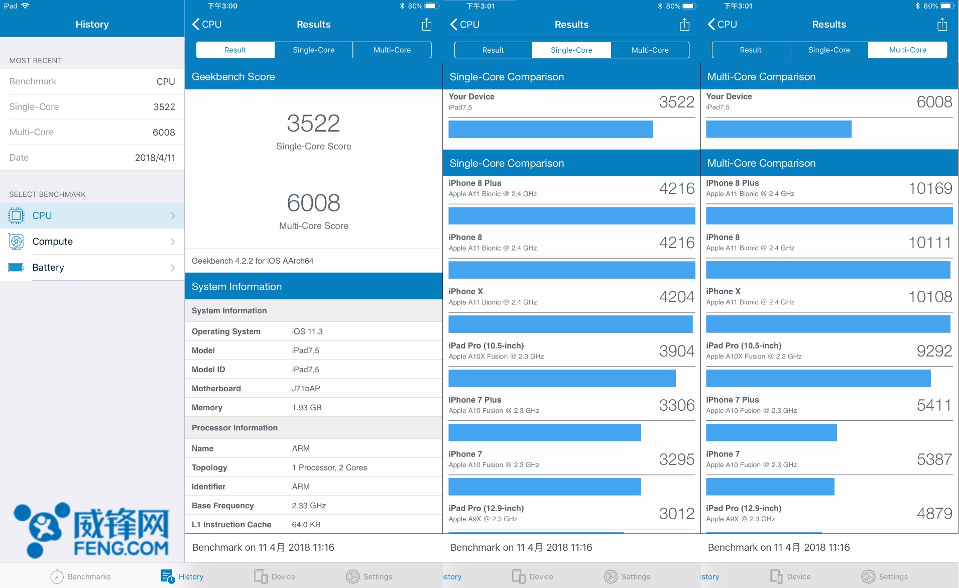The width and height of the screenshot is (959, 588).
Task: Tap the Battery icon in benchmark list
Action: [16, 268]
